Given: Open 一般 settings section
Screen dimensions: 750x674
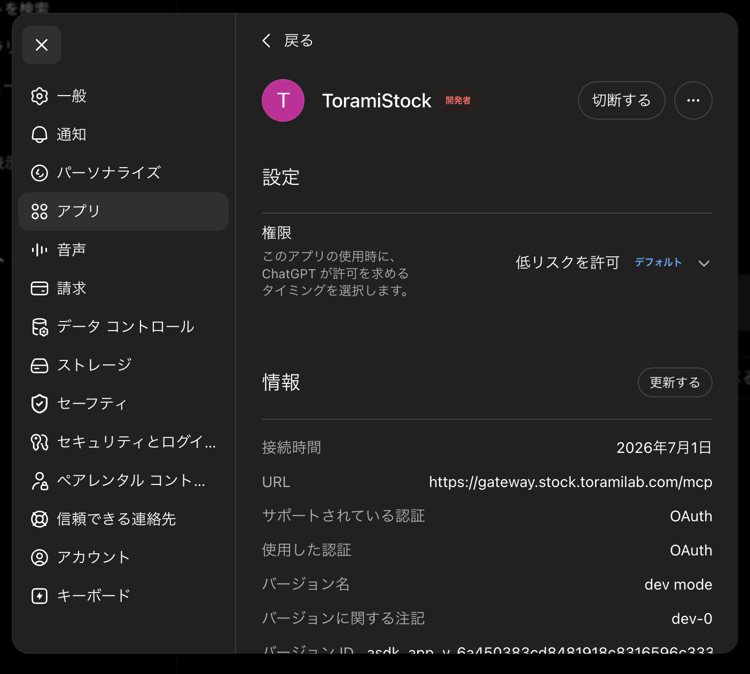Looking at the screenshot, I should click(x=123, y=96).
